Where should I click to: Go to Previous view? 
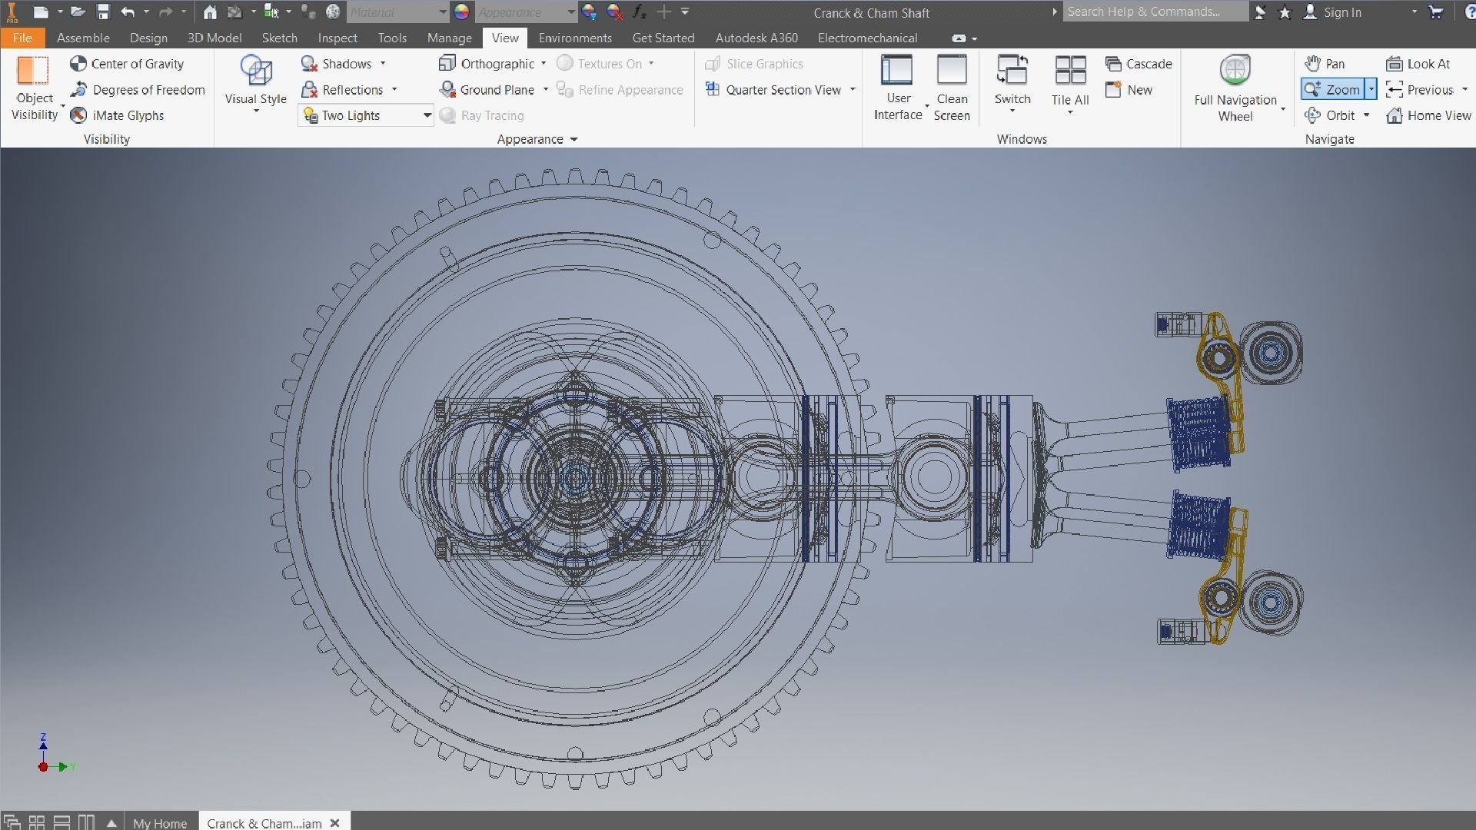(1420, 90)
